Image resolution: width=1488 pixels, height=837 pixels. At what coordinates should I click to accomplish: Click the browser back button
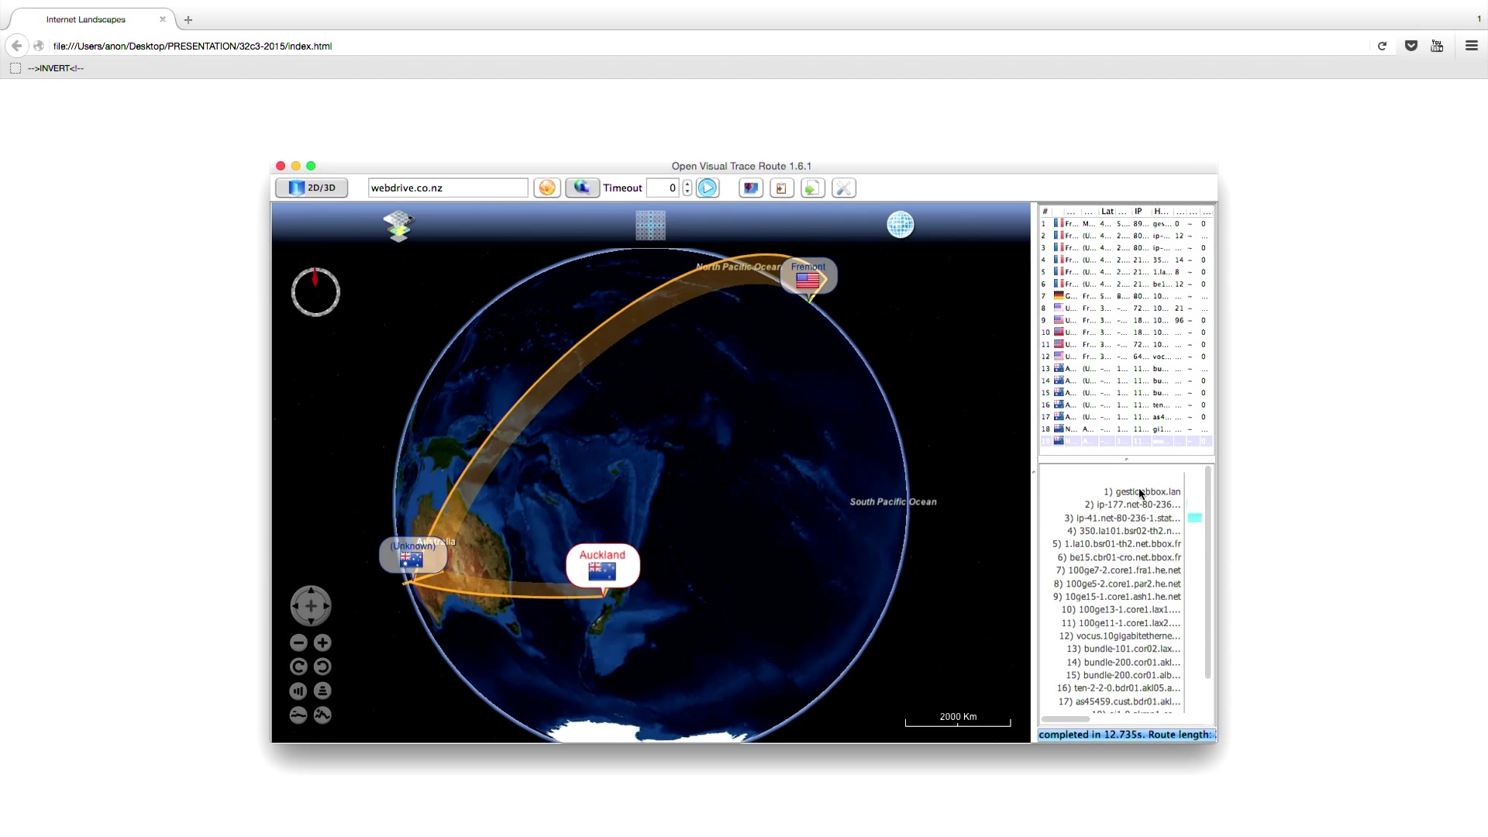pos(16,46)
